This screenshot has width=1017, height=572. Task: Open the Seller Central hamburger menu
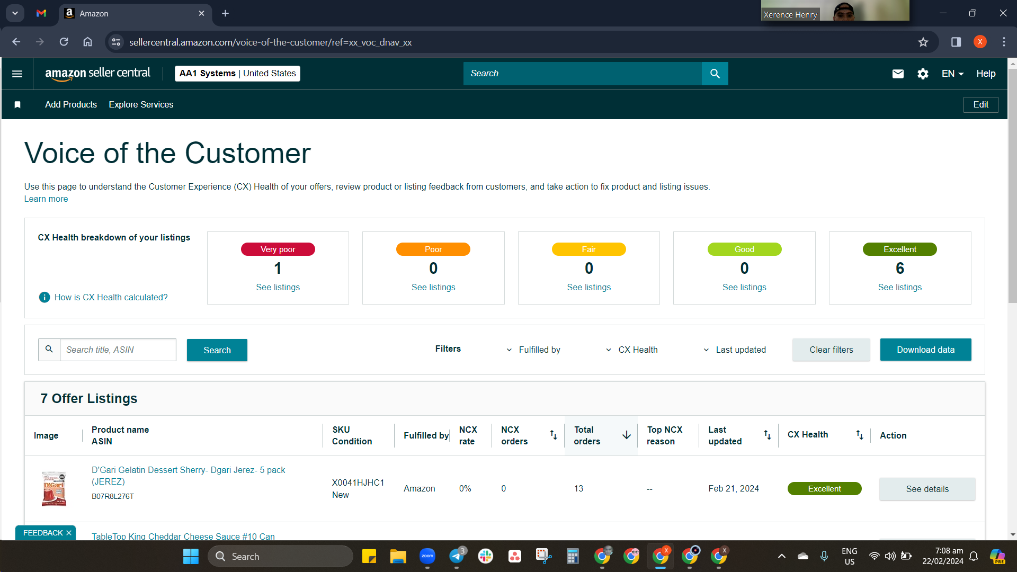coord(17,74)
